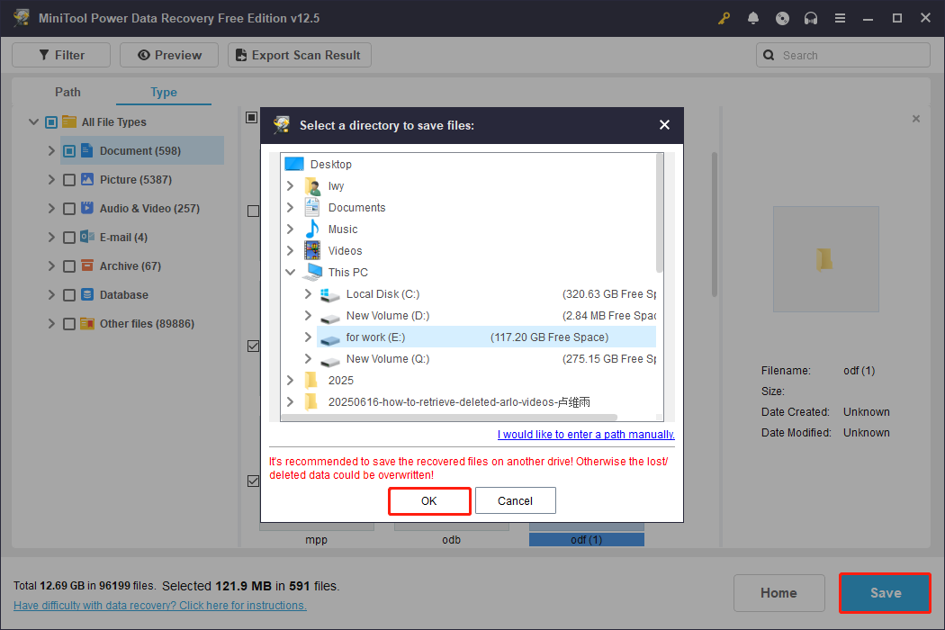
Task: Click the search magnifier icon
Action: (769, 55)
